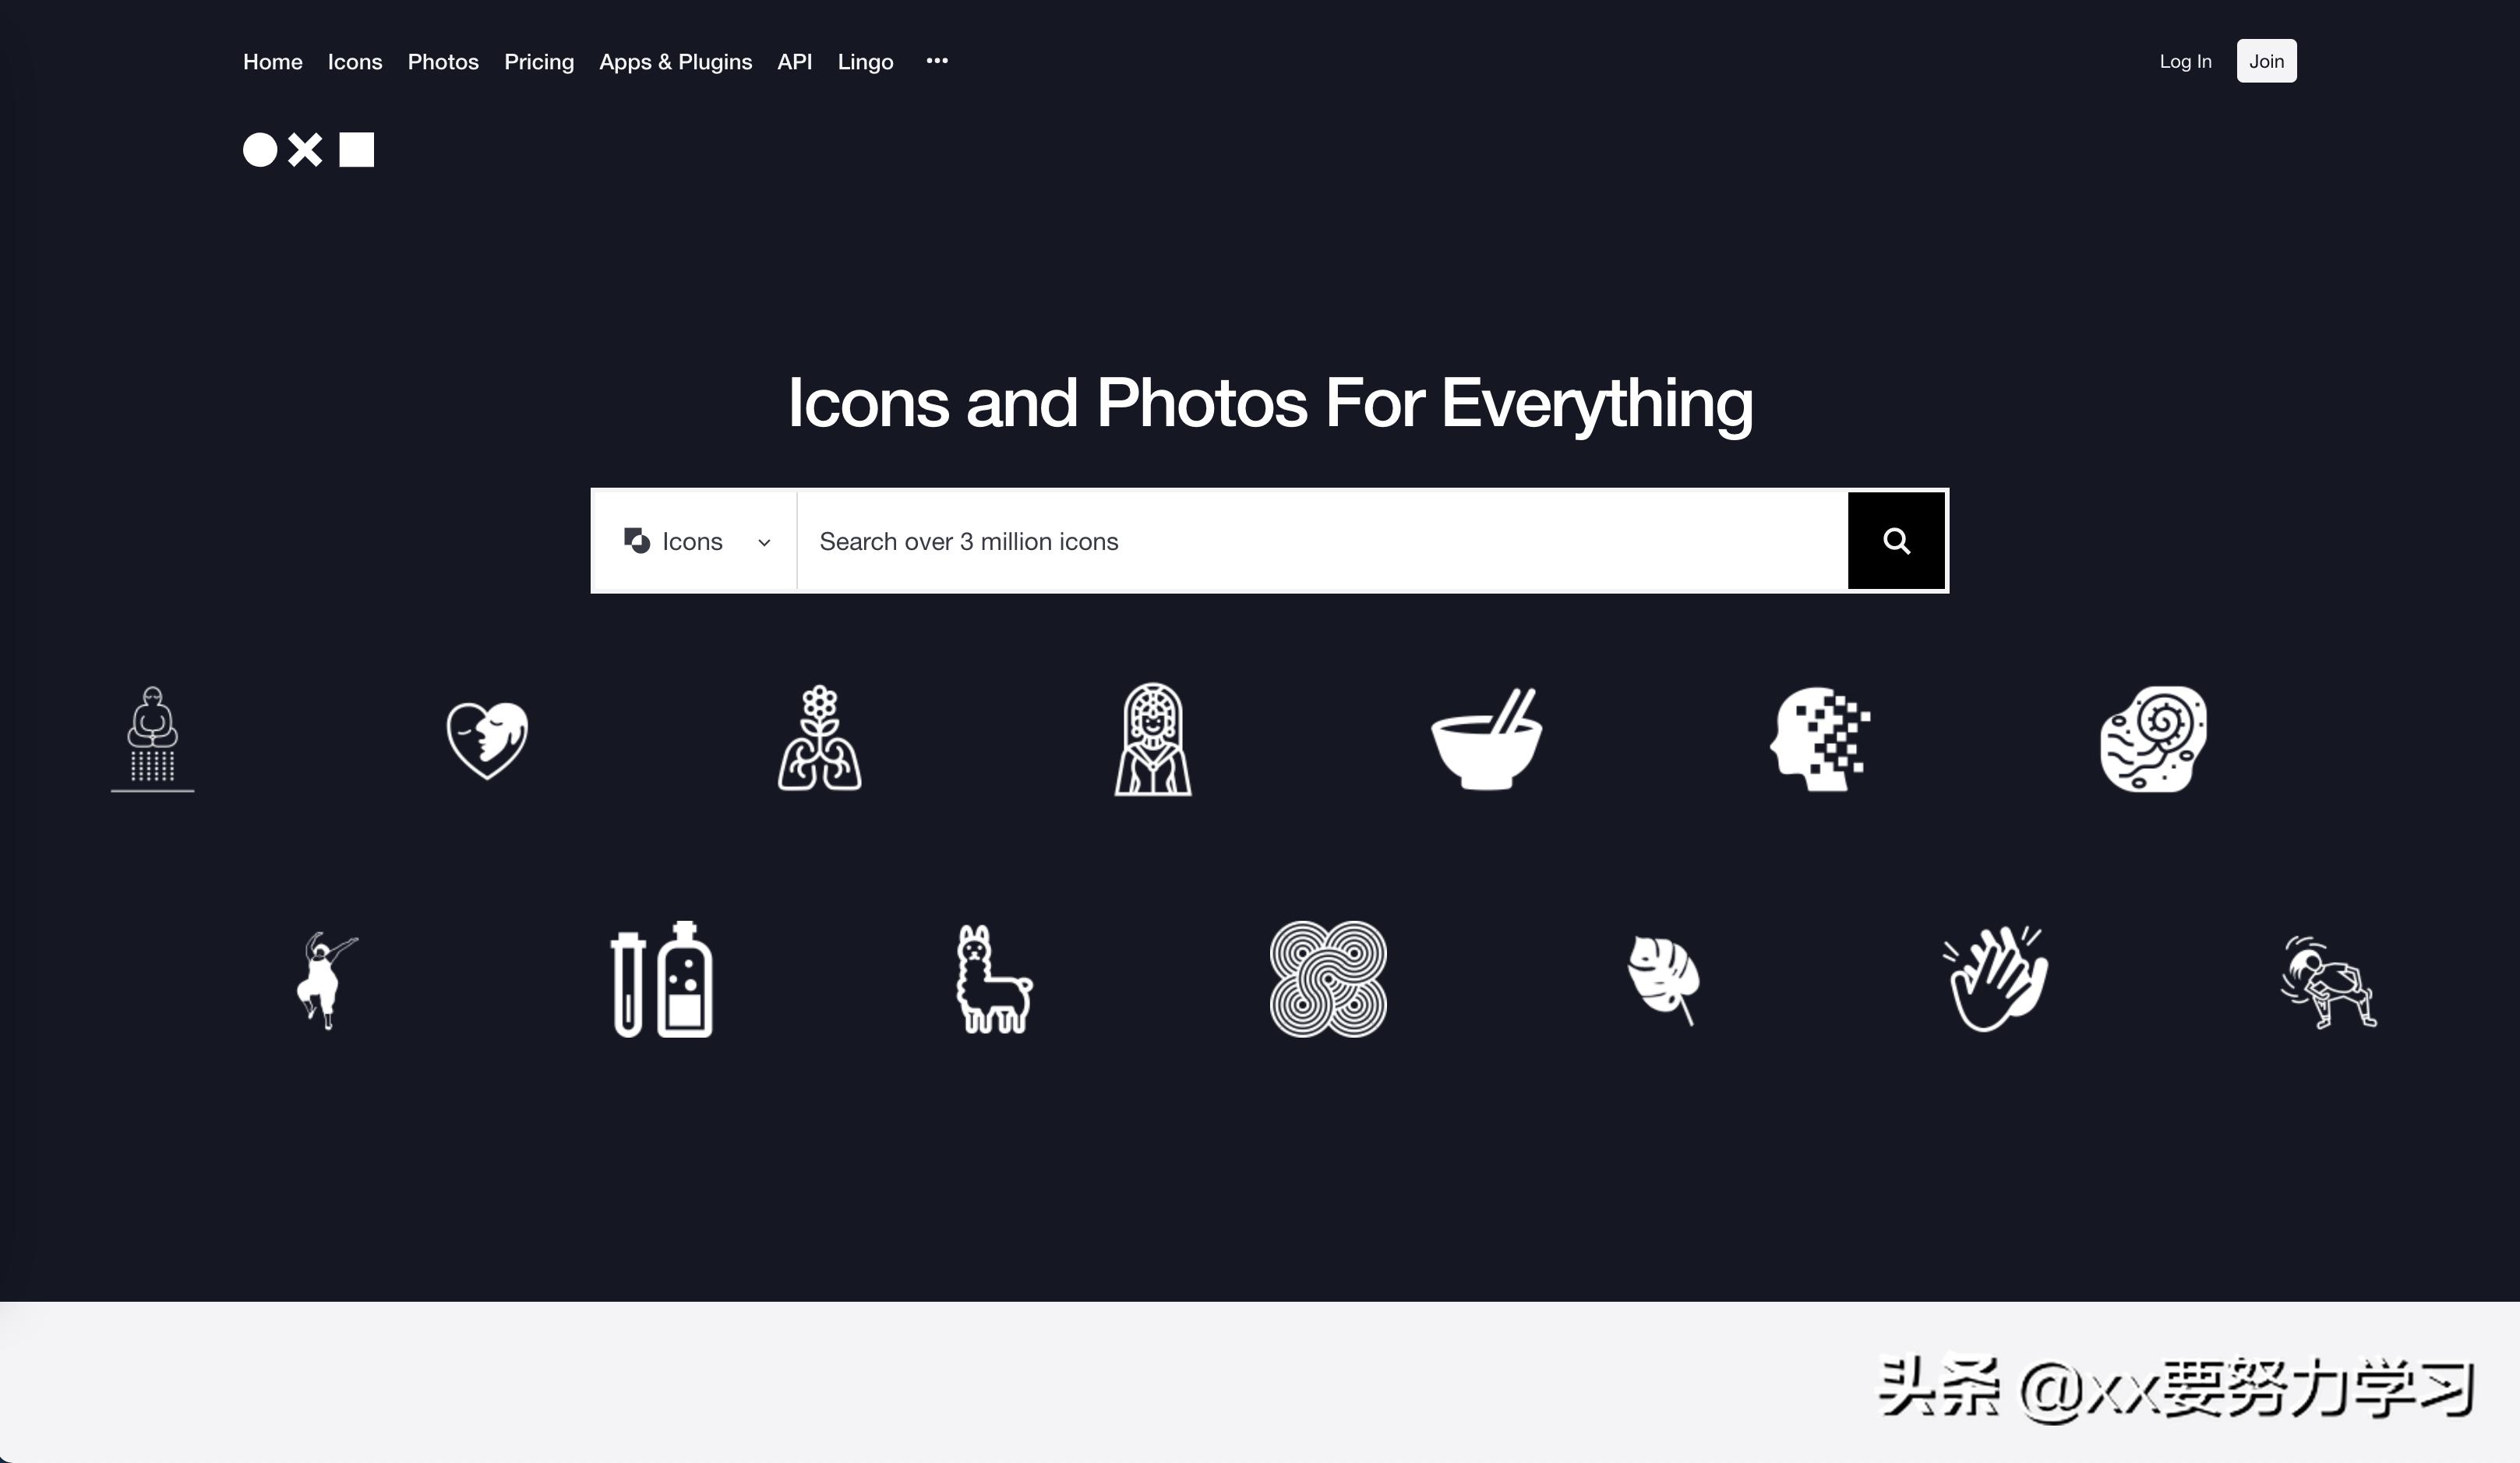Click the black magnifier search button
Viewport: 2520px width, 1463px height.
[1896, 541]
